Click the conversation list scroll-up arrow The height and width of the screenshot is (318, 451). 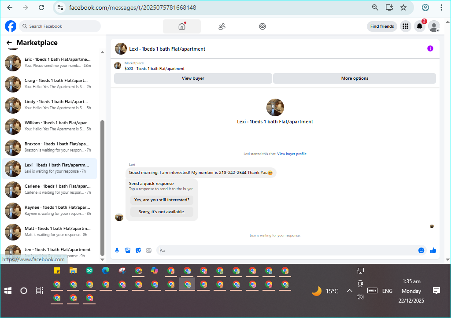102,52
